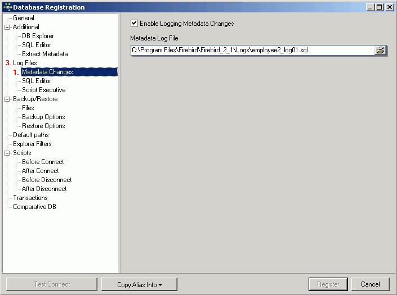
Task: Select General in the settings tree
Action: pyautogui.click(x=24, y=18)
